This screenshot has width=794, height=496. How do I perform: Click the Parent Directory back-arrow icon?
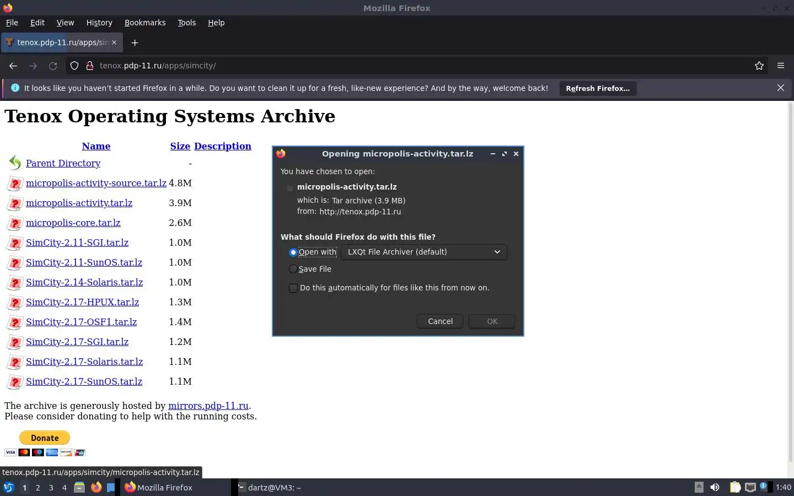pos(15,163)
